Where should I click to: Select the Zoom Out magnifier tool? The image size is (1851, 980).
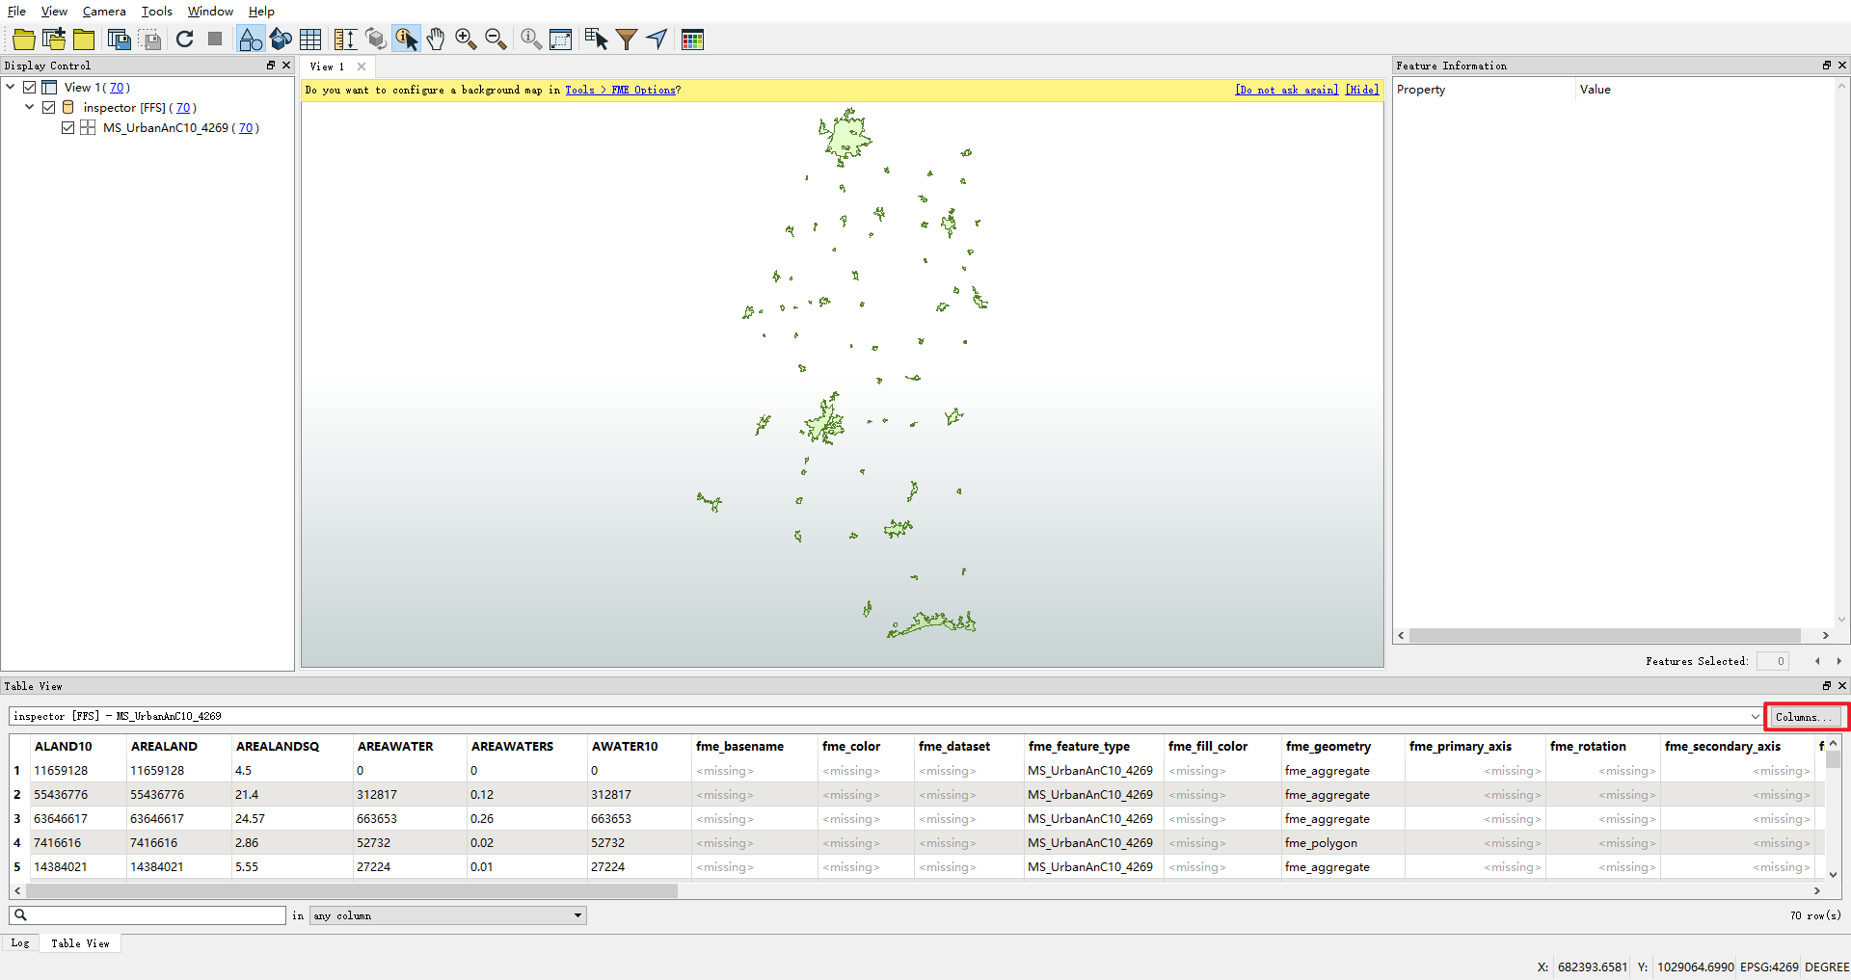tap(496, 40)
